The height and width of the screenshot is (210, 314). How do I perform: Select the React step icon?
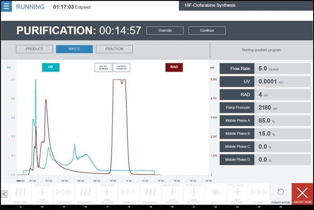[x=215, y=192]
